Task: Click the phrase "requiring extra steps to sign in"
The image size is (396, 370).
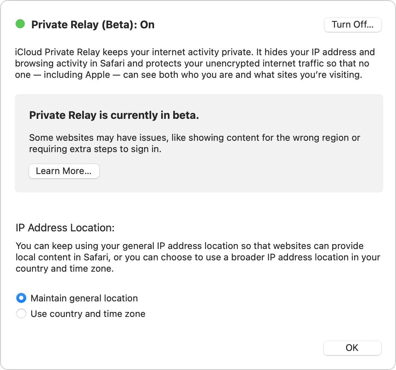Action: click(95, 149)
